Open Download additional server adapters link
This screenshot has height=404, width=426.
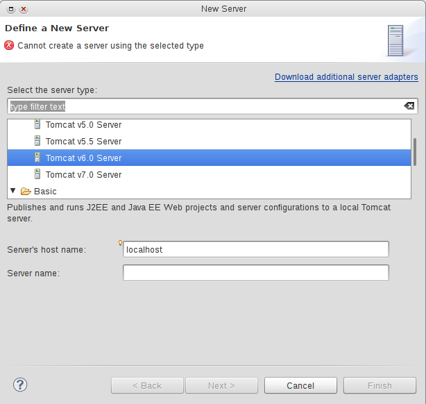(346, 77)
